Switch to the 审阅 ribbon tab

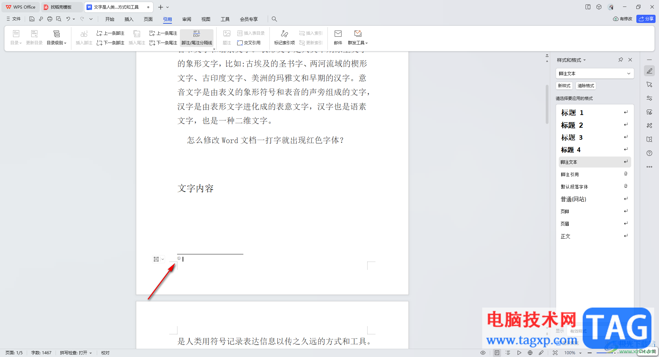pos(187,19)
